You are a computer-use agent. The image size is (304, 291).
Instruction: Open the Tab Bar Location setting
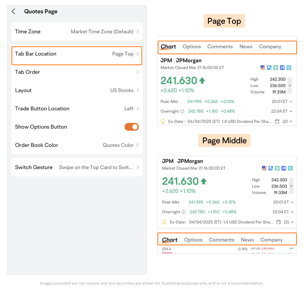77,54
